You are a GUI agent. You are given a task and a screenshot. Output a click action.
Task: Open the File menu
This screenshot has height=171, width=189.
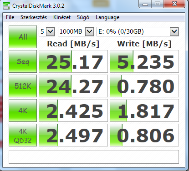(10, 17)
